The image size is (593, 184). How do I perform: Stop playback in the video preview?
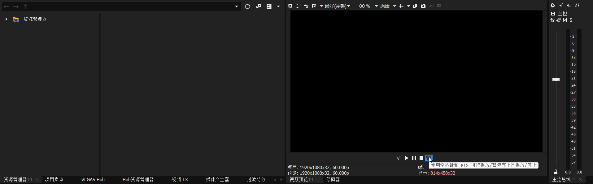click(x=421, y=158)
